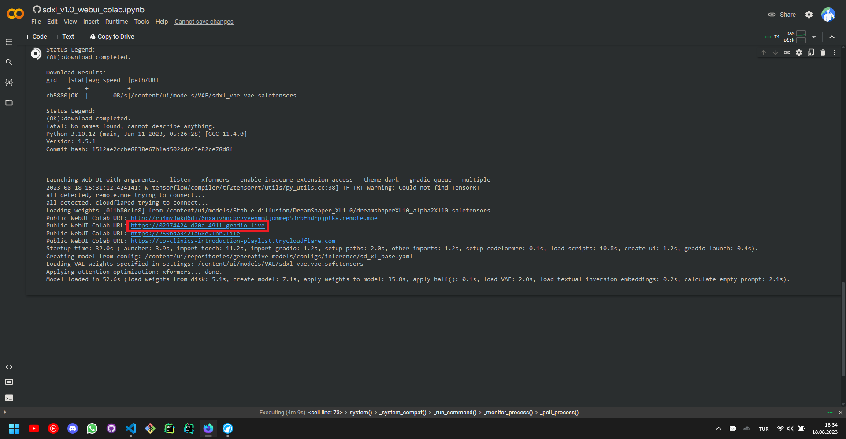The height and width of the screenshot is (439, 846).
Task: Add a new Text cell
Action: click(64, 37)
